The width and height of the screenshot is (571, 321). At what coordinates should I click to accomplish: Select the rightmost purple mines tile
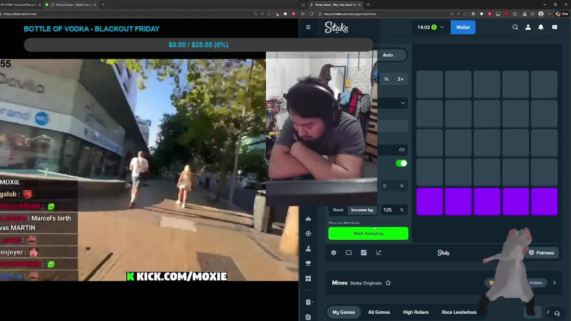click(544, 202)
